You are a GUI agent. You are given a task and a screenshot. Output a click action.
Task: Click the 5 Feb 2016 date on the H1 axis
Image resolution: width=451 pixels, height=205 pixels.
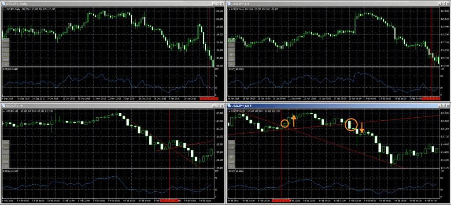[x=7, y=200]
